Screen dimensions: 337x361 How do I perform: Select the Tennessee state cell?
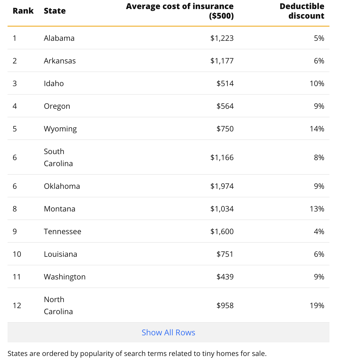coord(62,231)
